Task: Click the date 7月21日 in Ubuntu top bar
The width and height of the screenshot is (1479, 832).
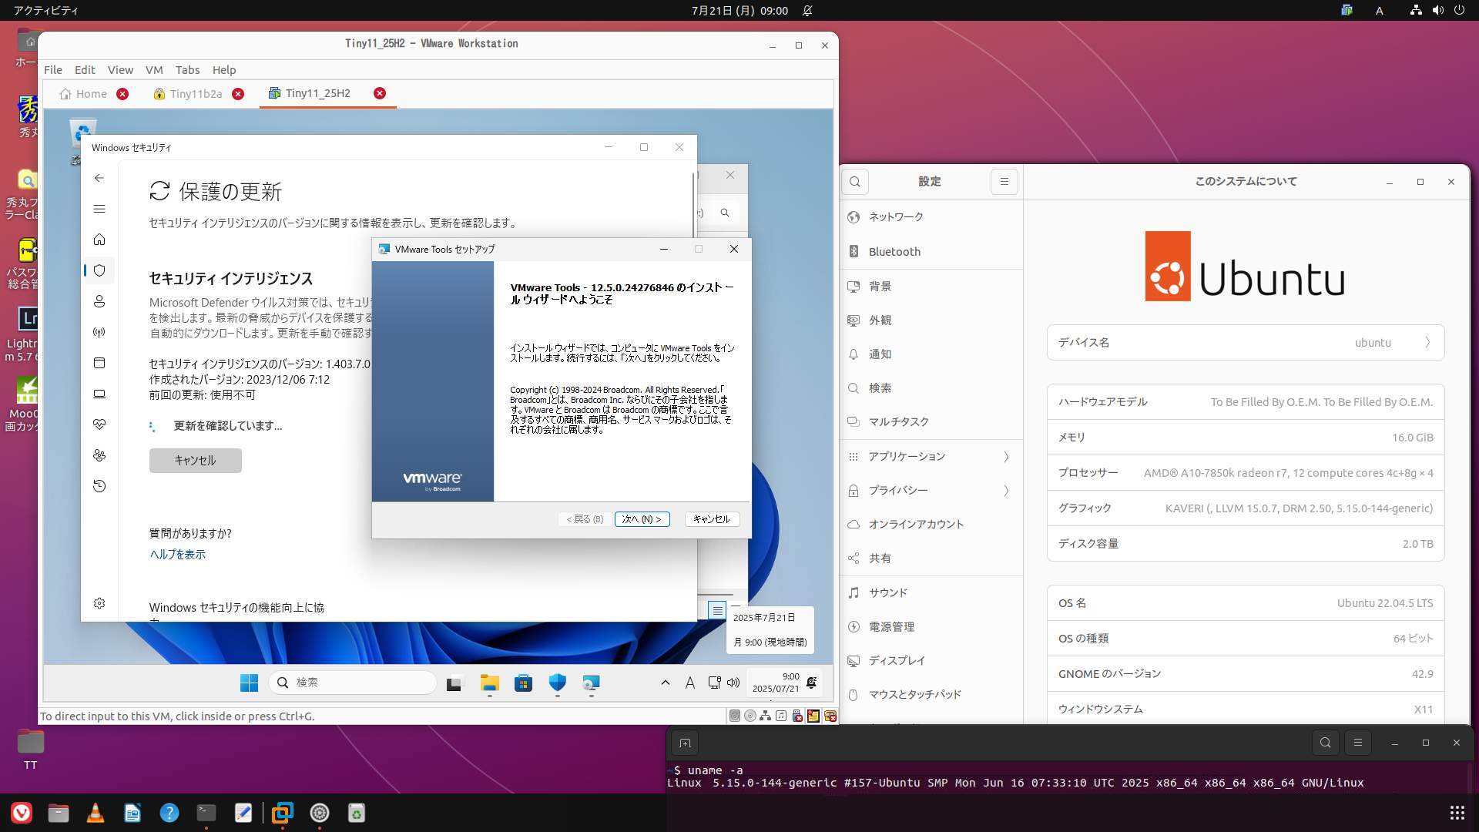Action: coord(739,11)
